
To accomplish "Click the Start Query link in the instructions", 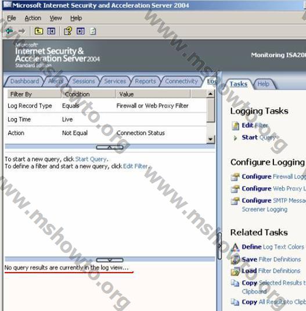I will (91, 159).
